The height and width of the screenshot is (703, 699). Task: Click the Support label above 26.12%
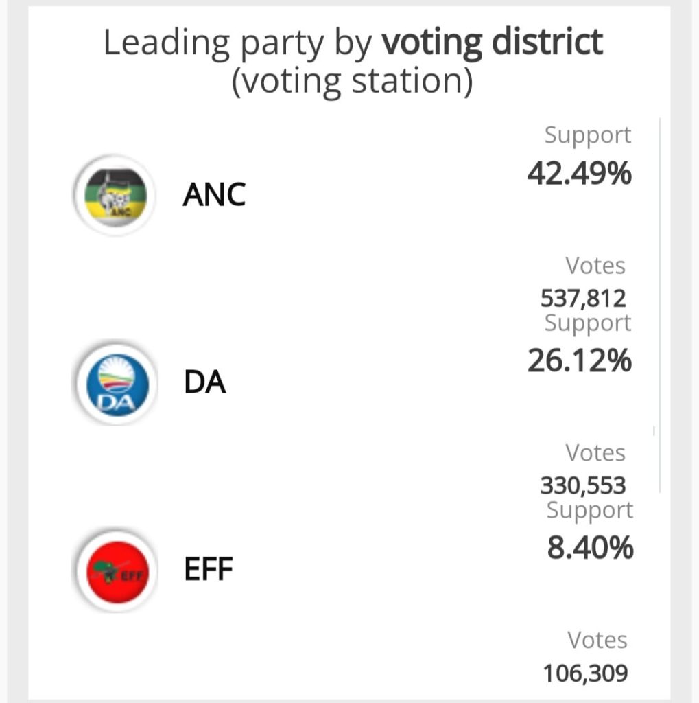coord(587,323)
